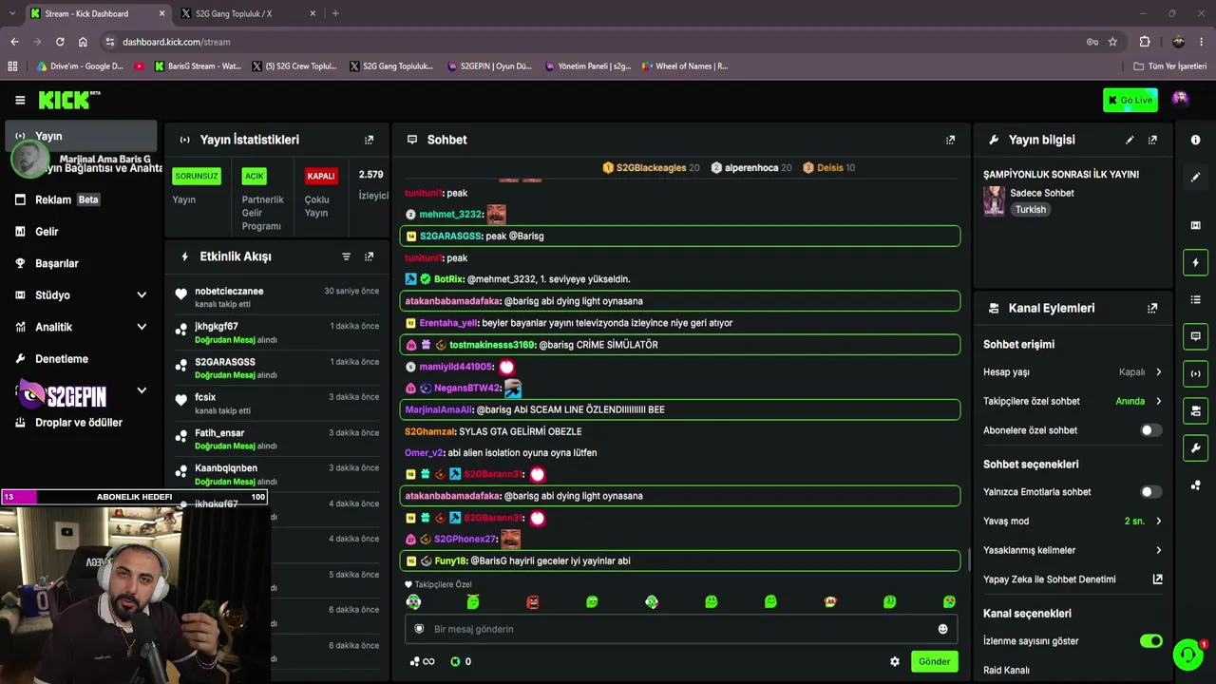This screenshot has height=684, width=1216.
Task: Click the broadcast signal icon in right rail
Action: coord(1195,373)
